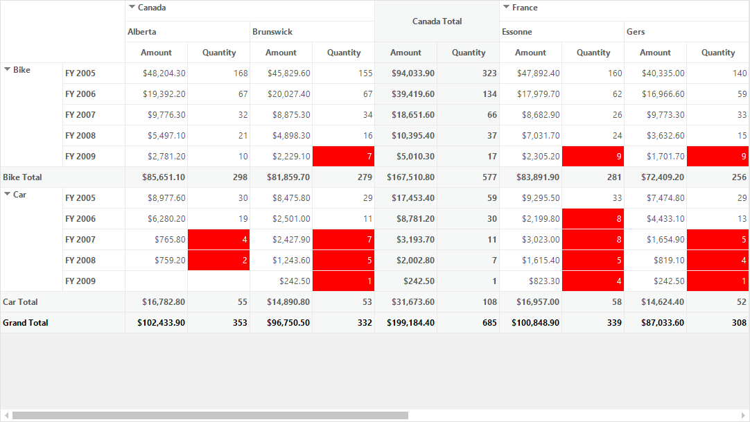Click the $5,497.10 amount cell
The image size is (750, 422).
click(x=157, y=136)
